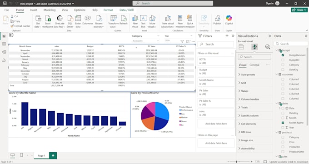309x164 pixels.
Task: Add a new report page
Action: tap(53, 155)
